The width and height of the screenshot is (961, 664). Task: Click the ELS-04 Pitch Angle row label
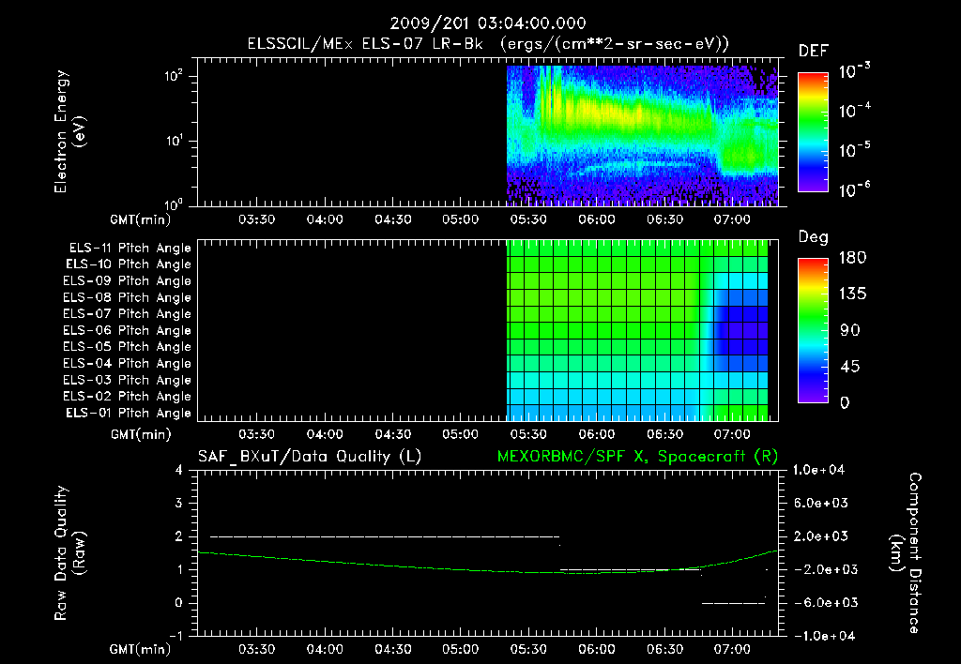point(128,363)
